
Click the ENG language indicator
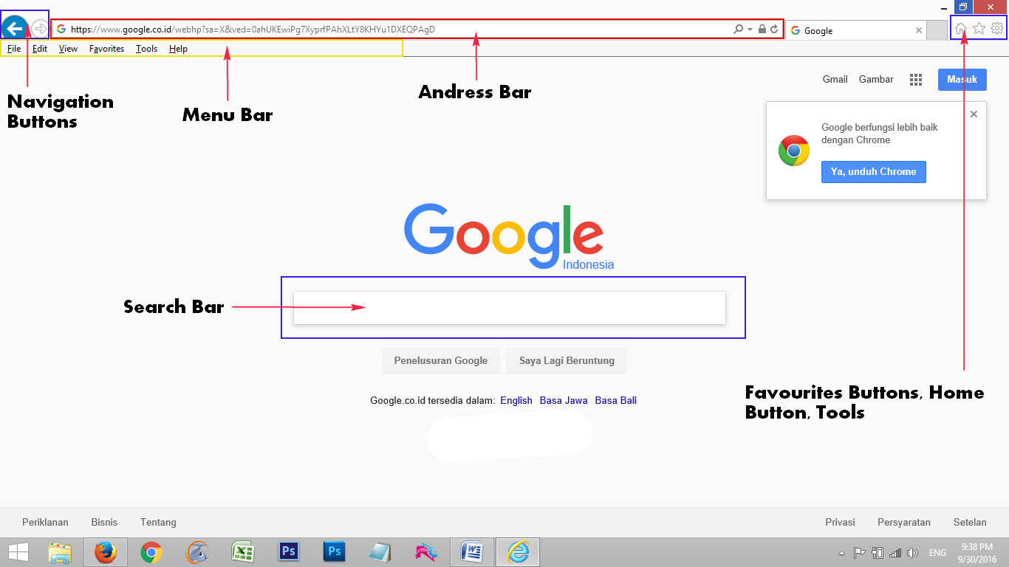937,552
